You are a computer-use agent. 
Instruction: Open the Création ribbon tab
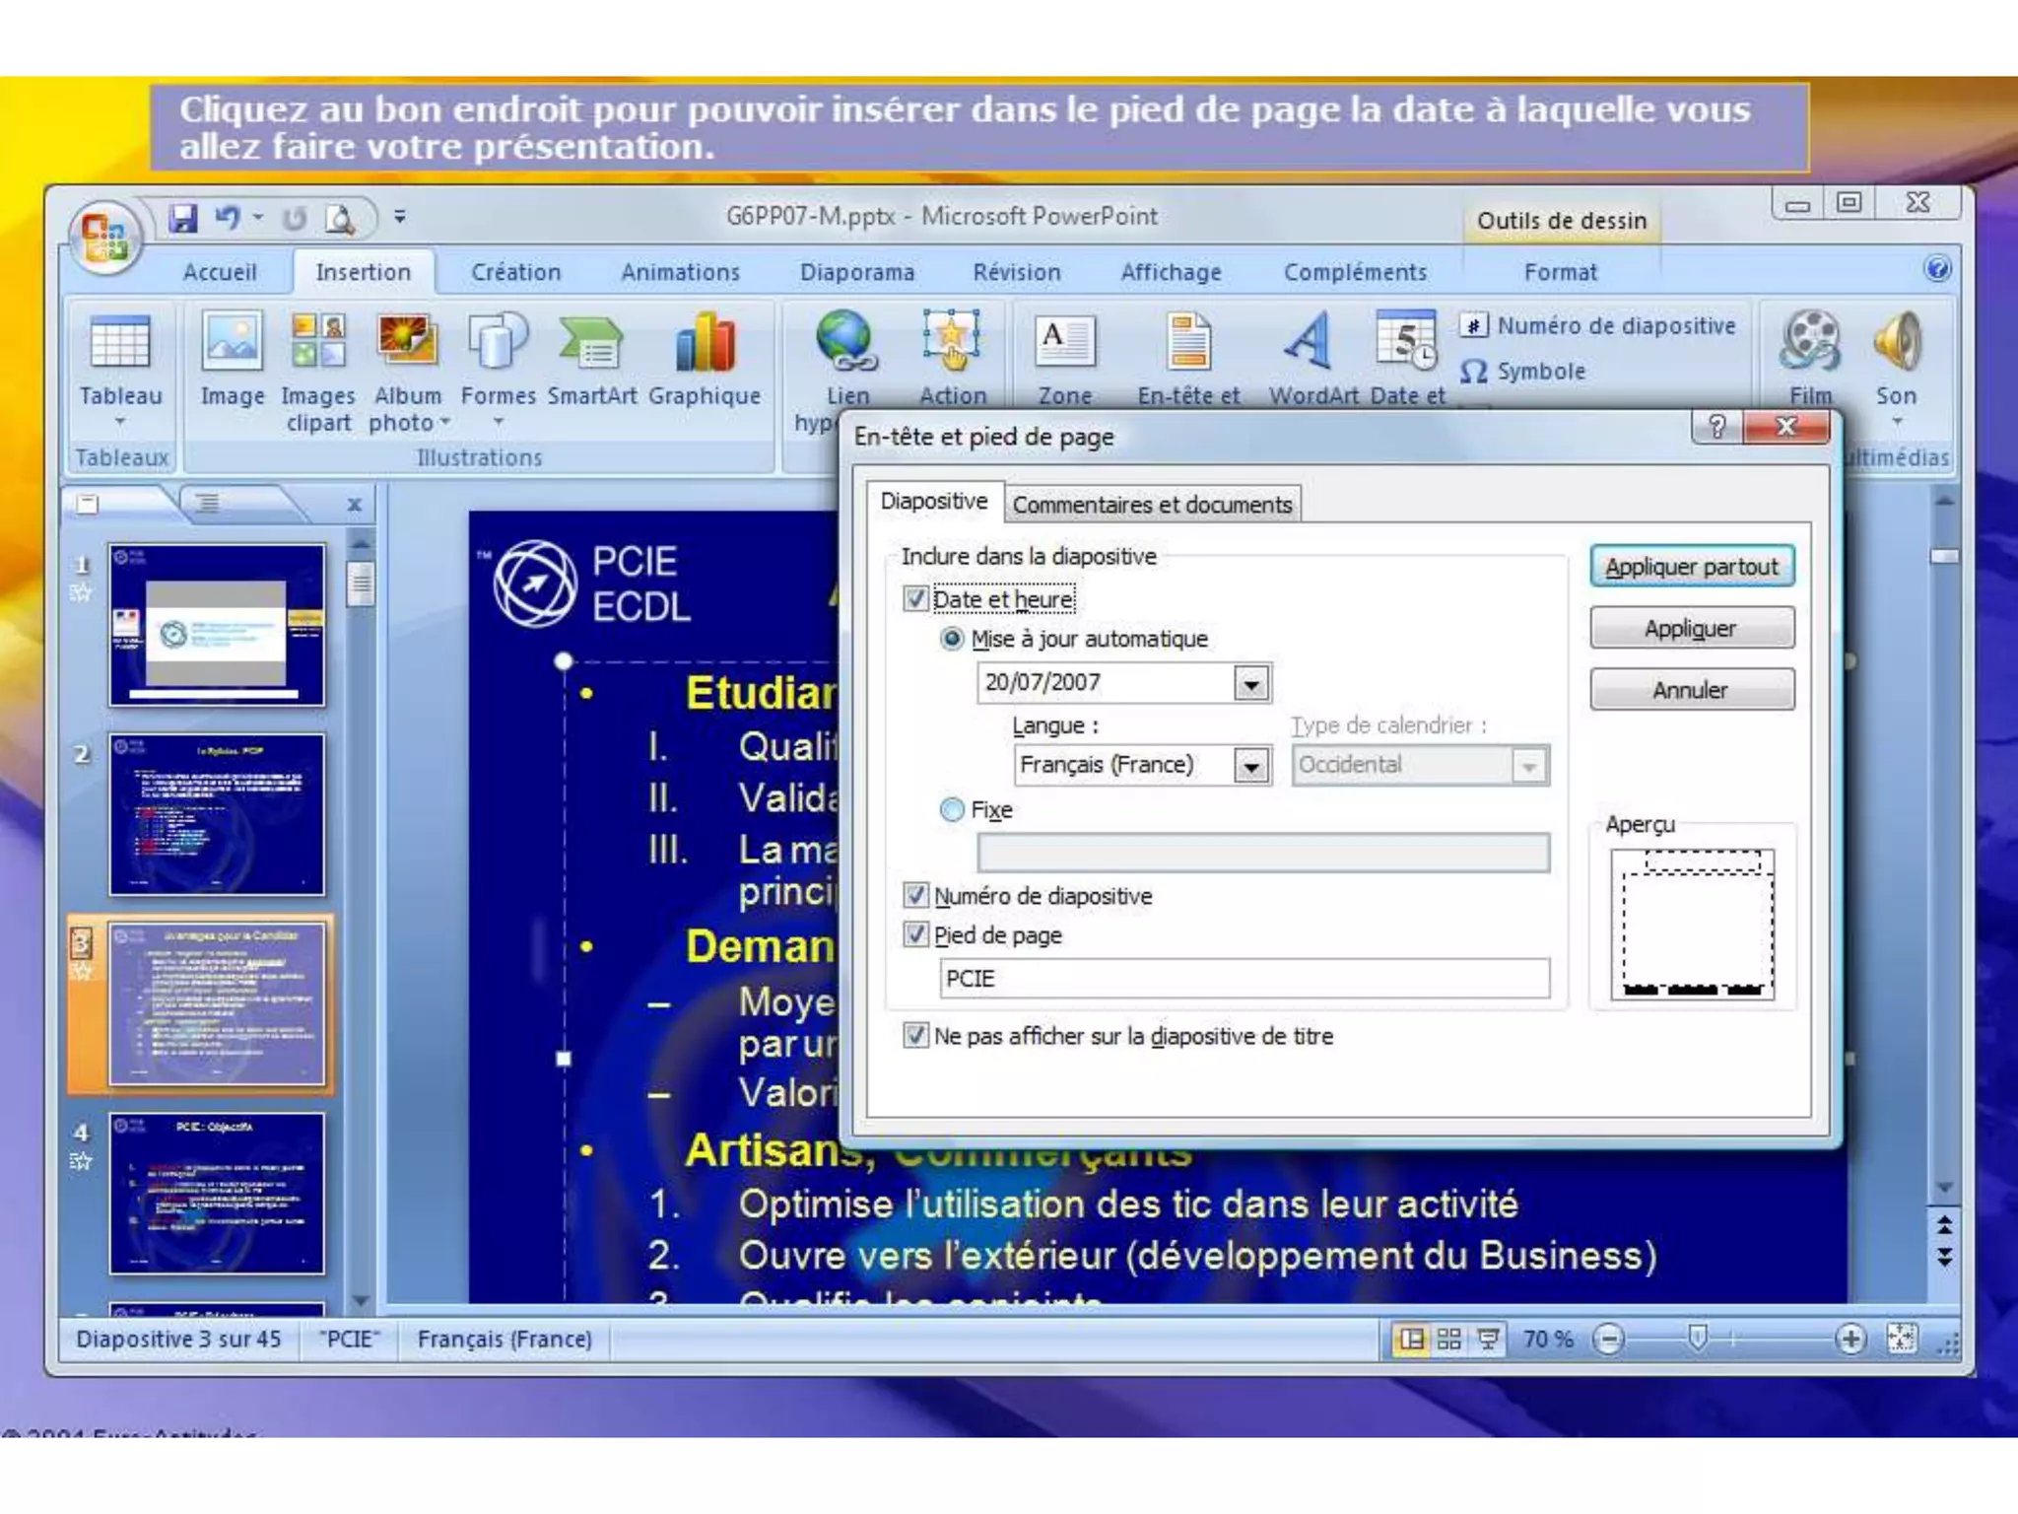(x=515, y=272)
